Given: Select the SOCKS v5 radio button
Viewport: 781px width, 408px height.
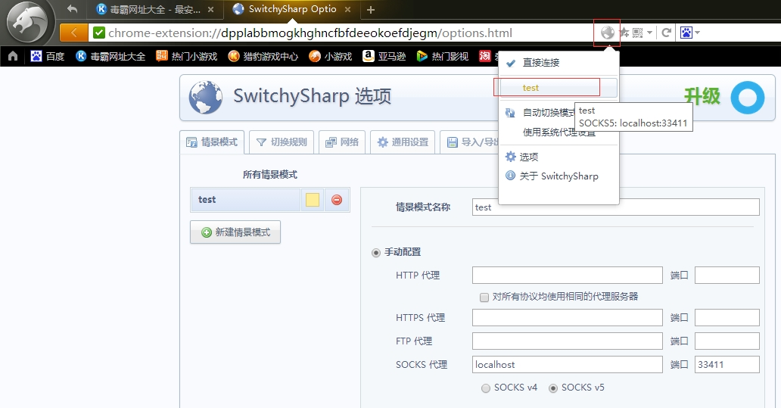Looking at the screenshot, I should click(x=553, y=388).
